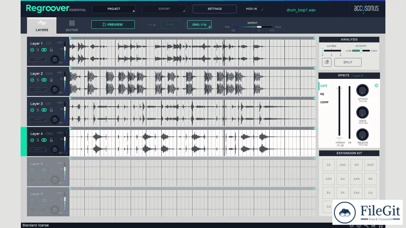Click the SETTINGS button
This screenshot has width=406, height=228.
215,9
